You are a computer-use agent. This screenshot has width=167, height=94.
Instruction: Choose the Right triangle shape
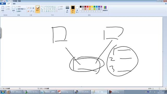coord(42,9)
